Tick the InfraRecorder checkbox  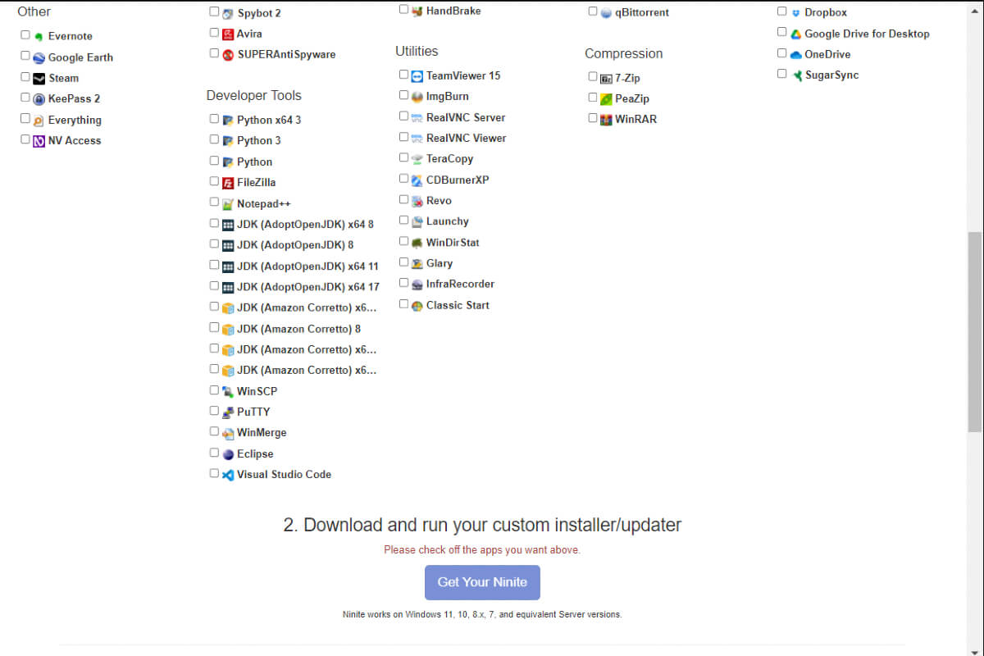(x=403, y=283)
